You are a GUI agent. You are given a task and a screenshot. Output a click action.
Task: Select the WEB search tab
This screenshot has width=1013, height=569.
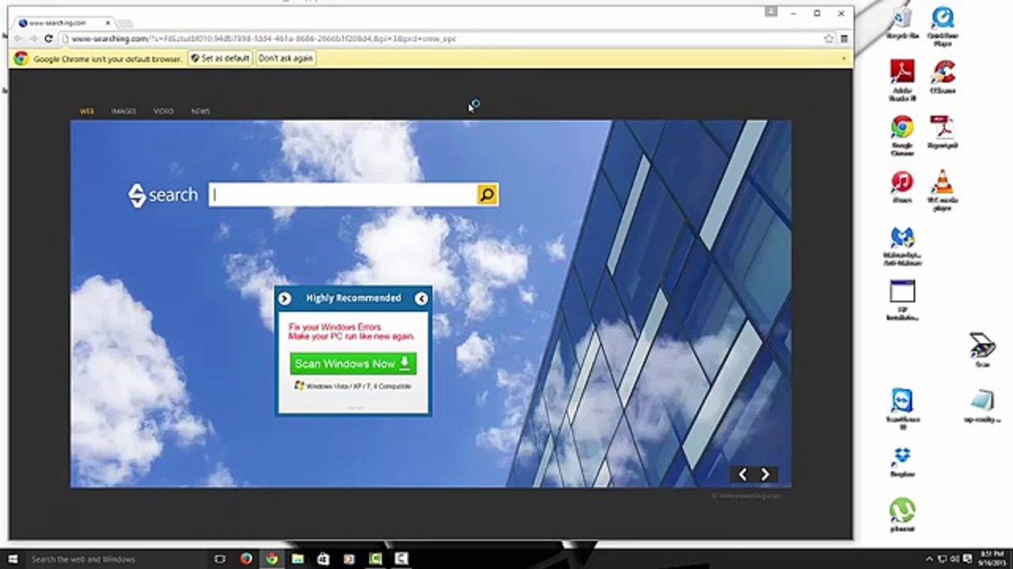coord(87,111)
